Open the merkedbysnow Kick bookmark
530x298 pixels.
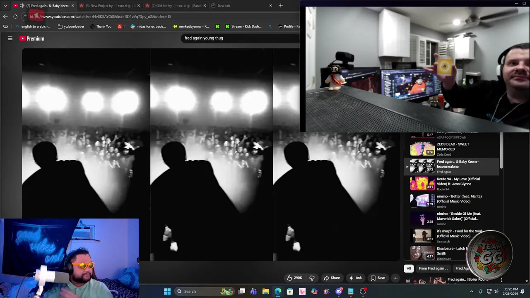tap(191, 26)
